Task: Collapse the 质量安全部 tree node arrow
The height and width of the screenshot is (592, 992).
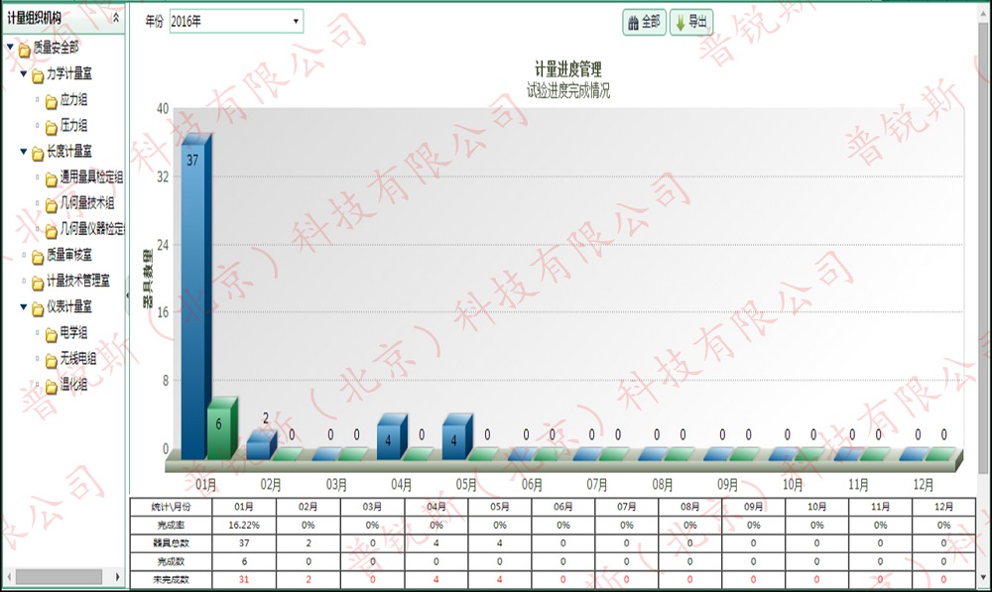Action: [x=10, y=47]
